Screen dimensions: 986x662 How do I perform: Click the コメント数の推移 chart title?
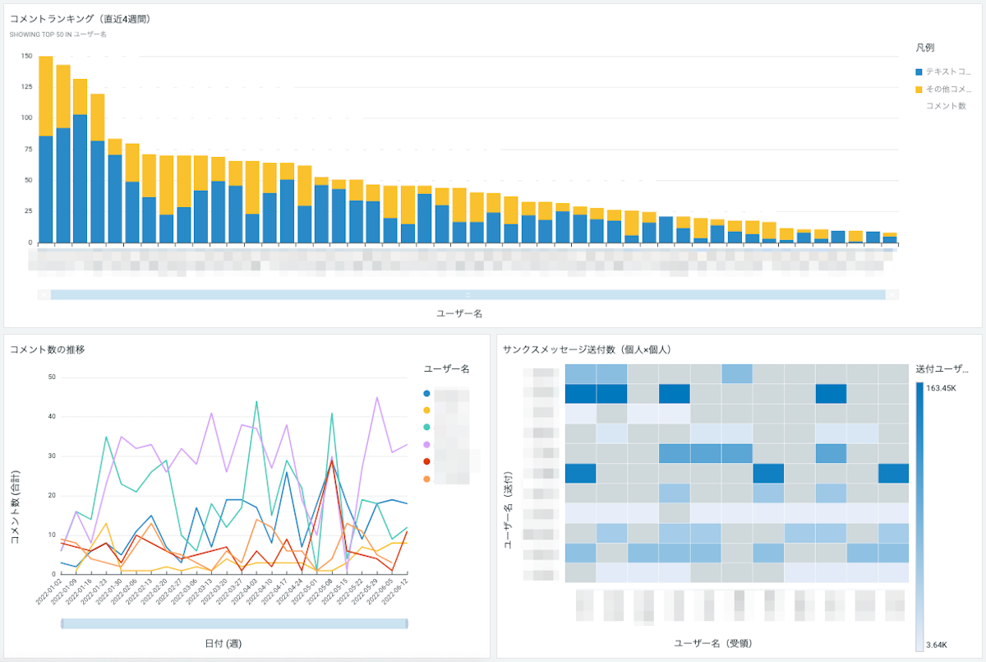tap(48, 350)
